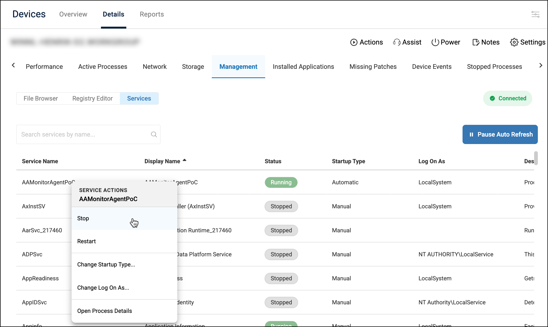This screenshot has height=327, width=548.
Task: Click the search services by name field
Action: click(x=88, y=134)
